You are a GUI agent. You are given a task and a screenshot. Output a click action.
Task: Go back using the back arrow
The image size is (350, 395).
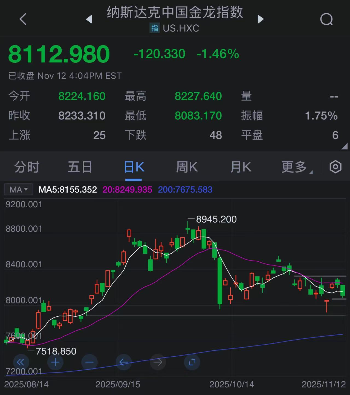(x=23, y=19)
